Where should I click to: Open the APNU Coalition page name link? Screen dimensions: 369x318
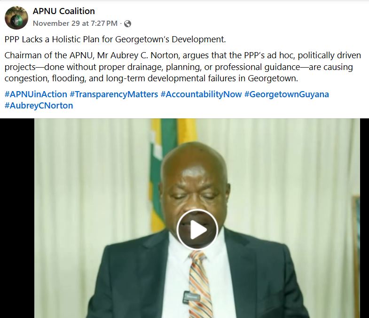[64, 11]
